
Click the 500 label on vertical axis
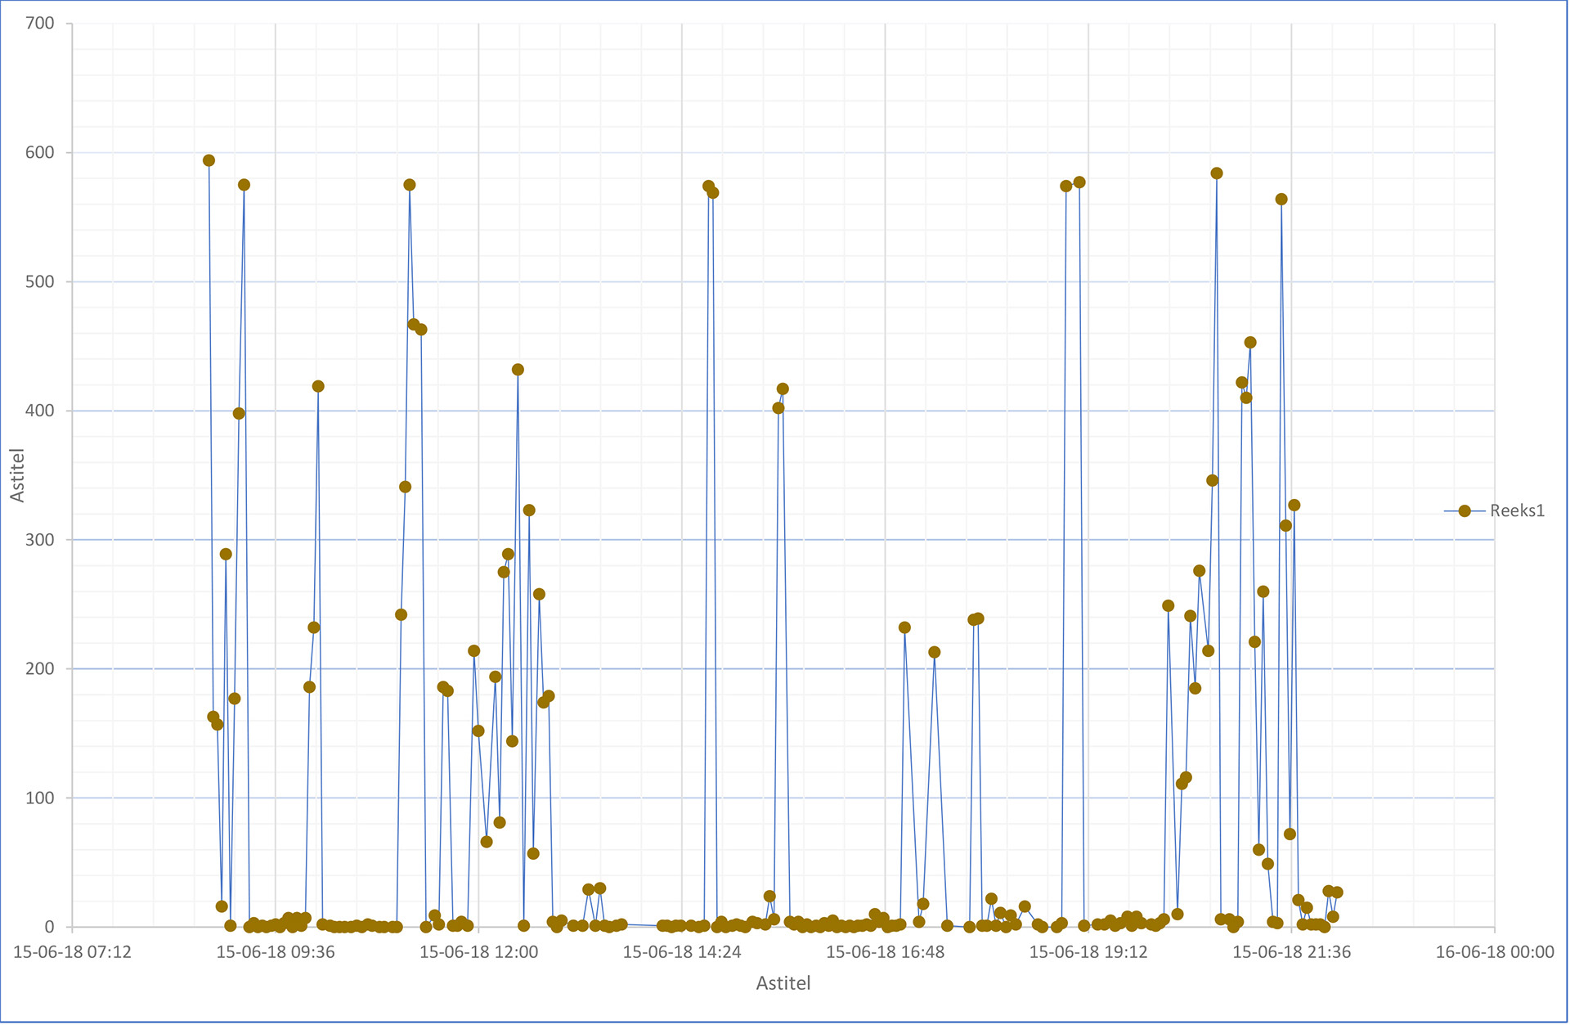(39, 282)
